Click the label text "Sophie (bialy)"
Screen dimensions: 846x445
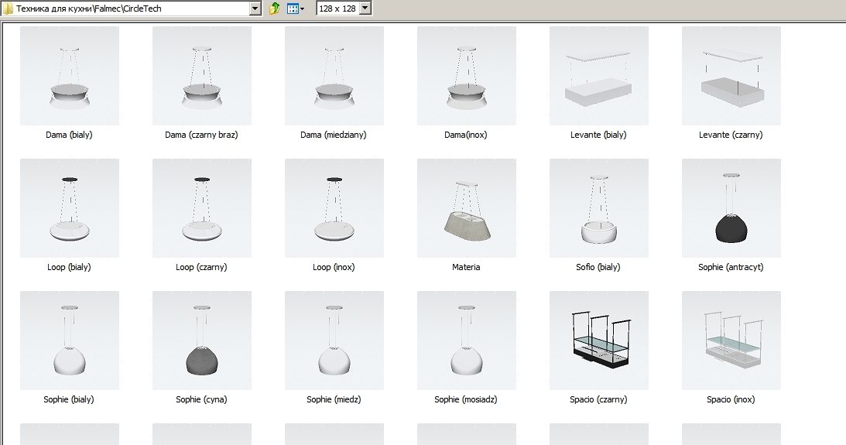(69, 399)
